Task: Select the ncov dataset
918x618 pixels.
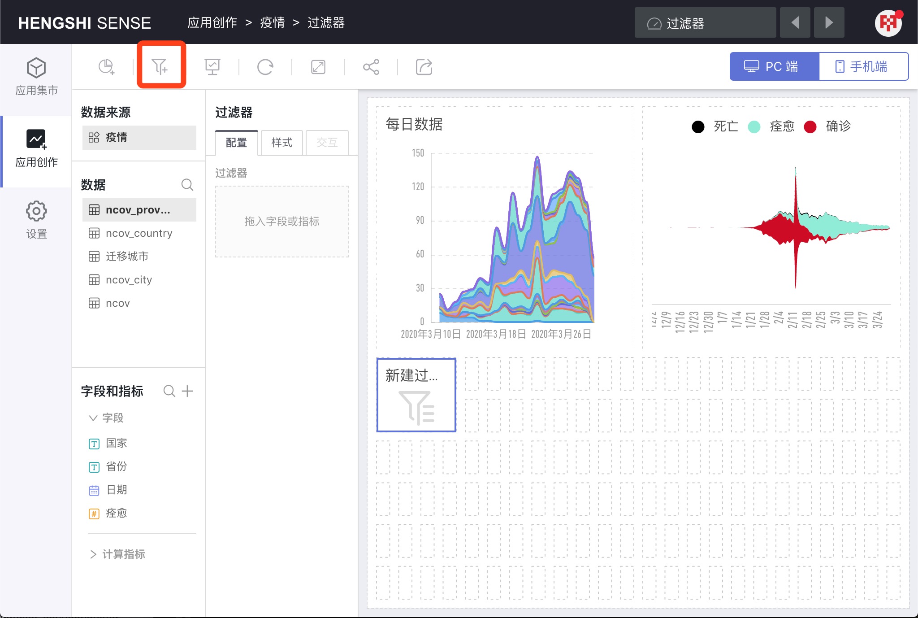Action: (139, 303)
